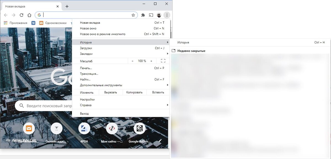Open the Онлайн-курс shortcut tile
Viewport: 331px width, 159px height.
(x=57, y=128)
